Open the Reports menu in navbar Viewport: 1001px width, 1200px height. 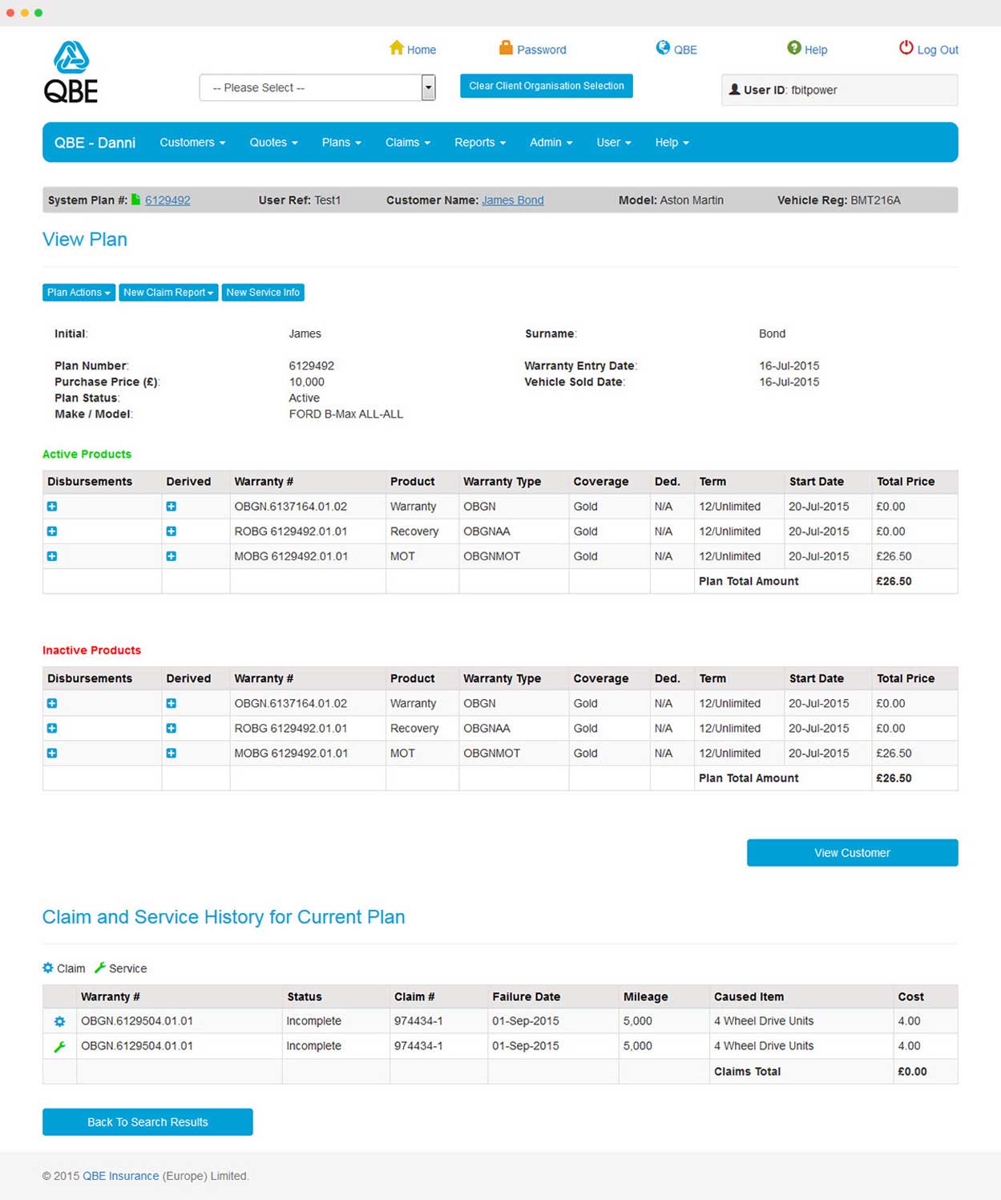pyautogui.click(x=479, y=143)
